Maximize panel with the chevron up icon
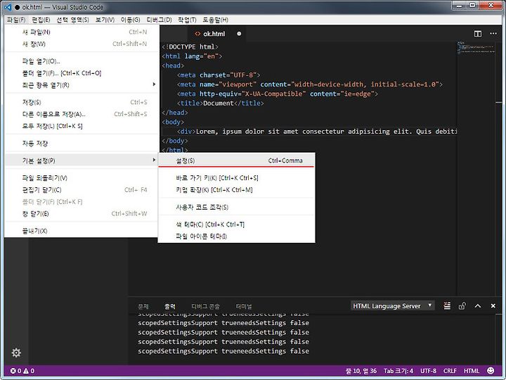The width and height of the screenshot is (506, 380). (478, 305)
